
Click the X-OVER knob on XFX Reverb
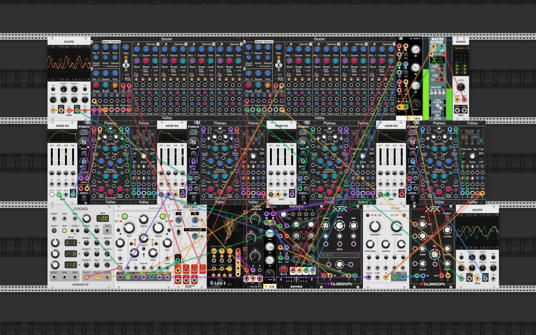coord(447,230)
